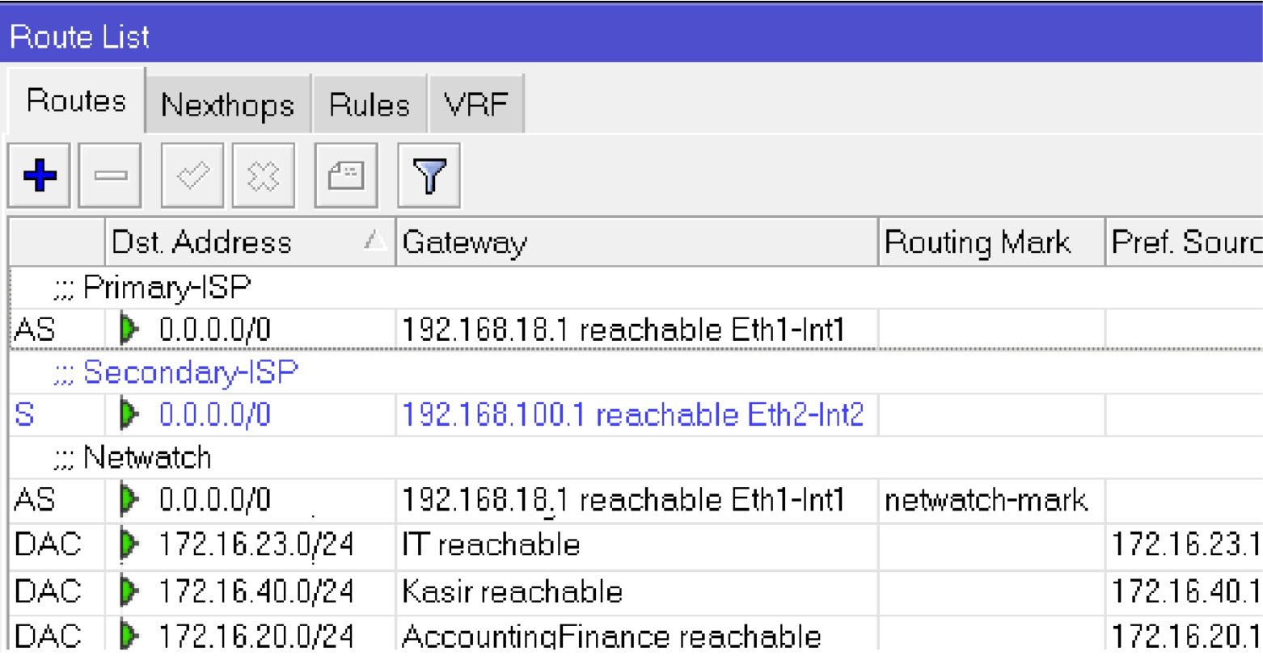Viewport: 1263px width, 660px height.
Task: Select the VRF tab
Action: point(475,104)
